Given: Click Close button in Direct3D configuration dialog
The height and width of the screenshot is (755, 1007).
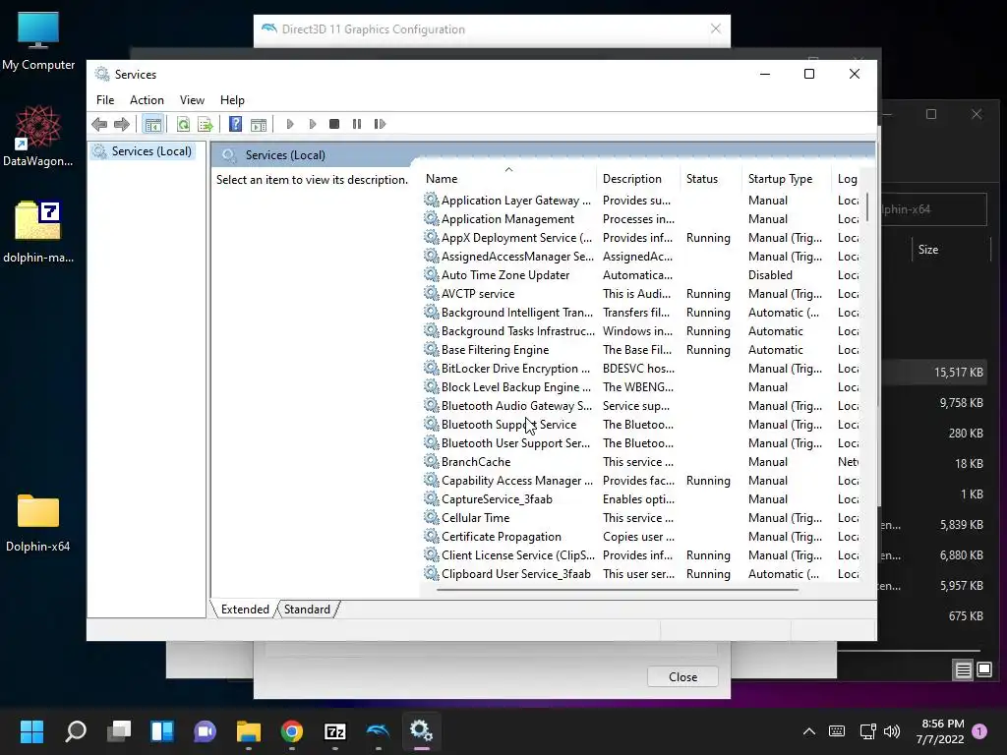Looking at the screenshot, I should click(x=682, y=676).
